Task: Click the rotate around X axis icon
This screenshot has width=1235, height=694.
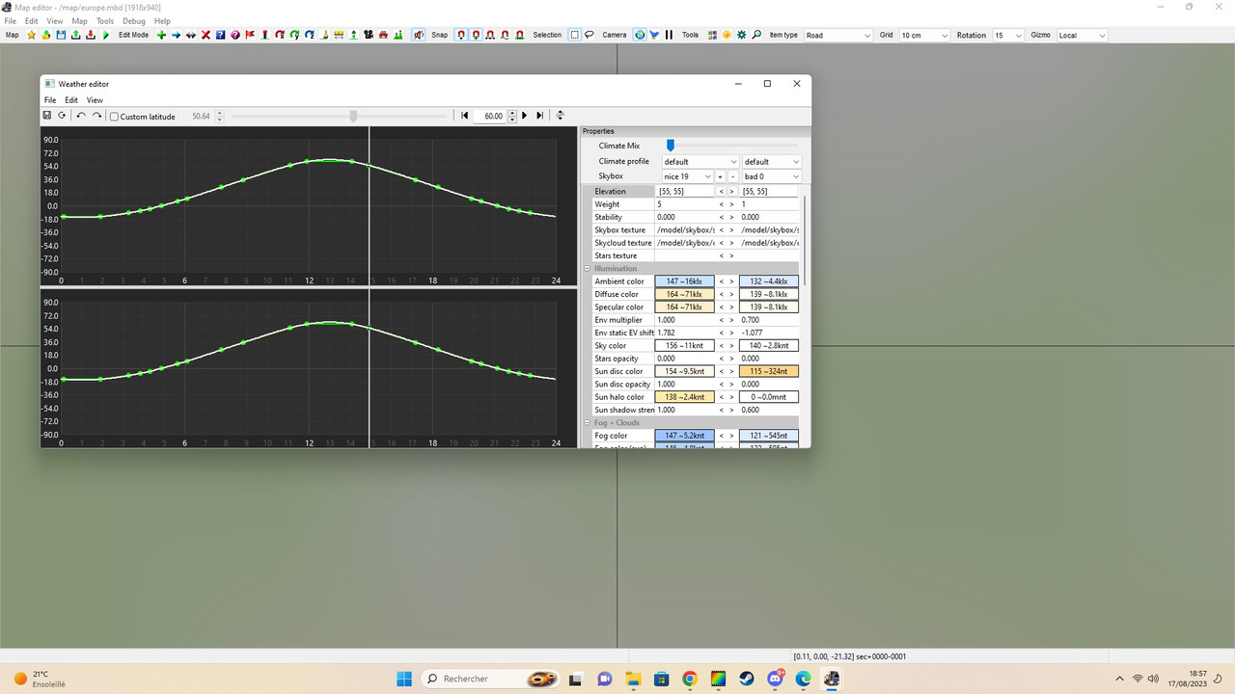Action: [x=280, y=35]
